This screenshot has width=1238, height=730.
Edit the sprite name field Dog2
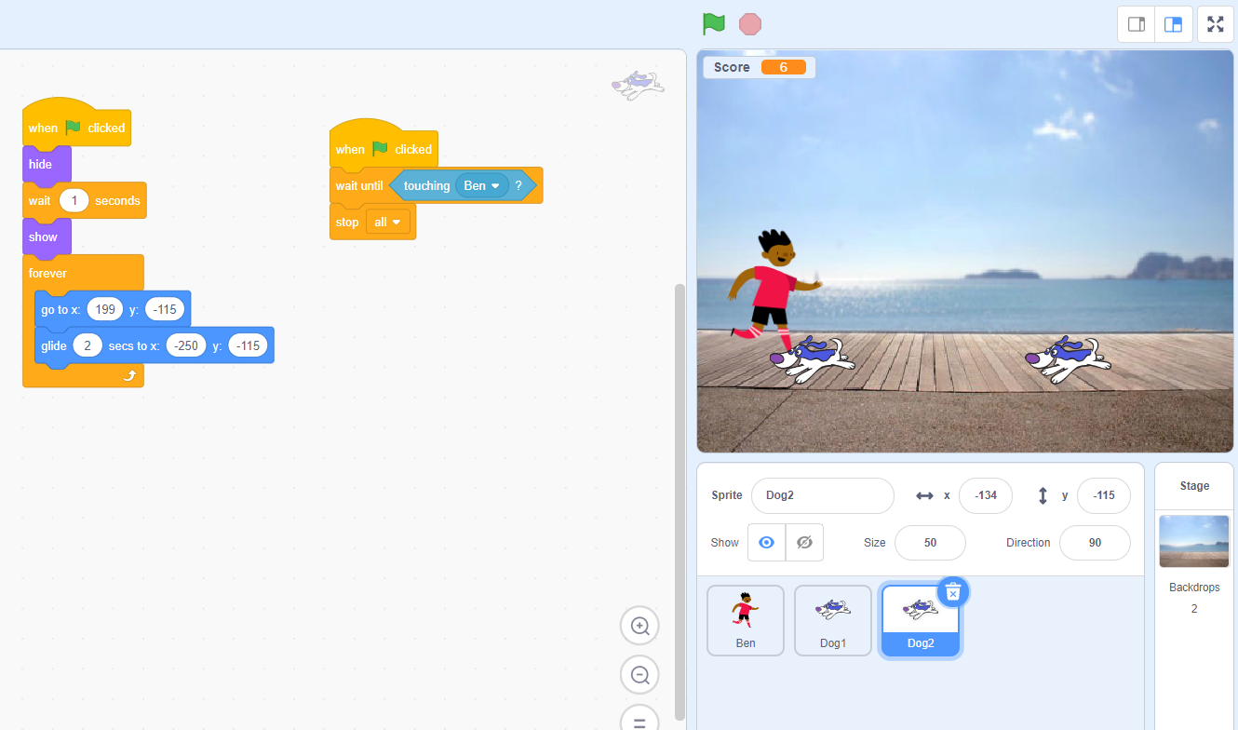(x=822, y=495)
